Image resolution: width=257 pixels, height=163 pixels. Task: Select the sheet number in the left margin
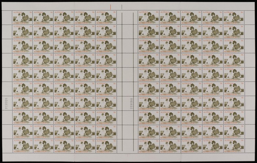pyautogui.click(x=6, y=103)
